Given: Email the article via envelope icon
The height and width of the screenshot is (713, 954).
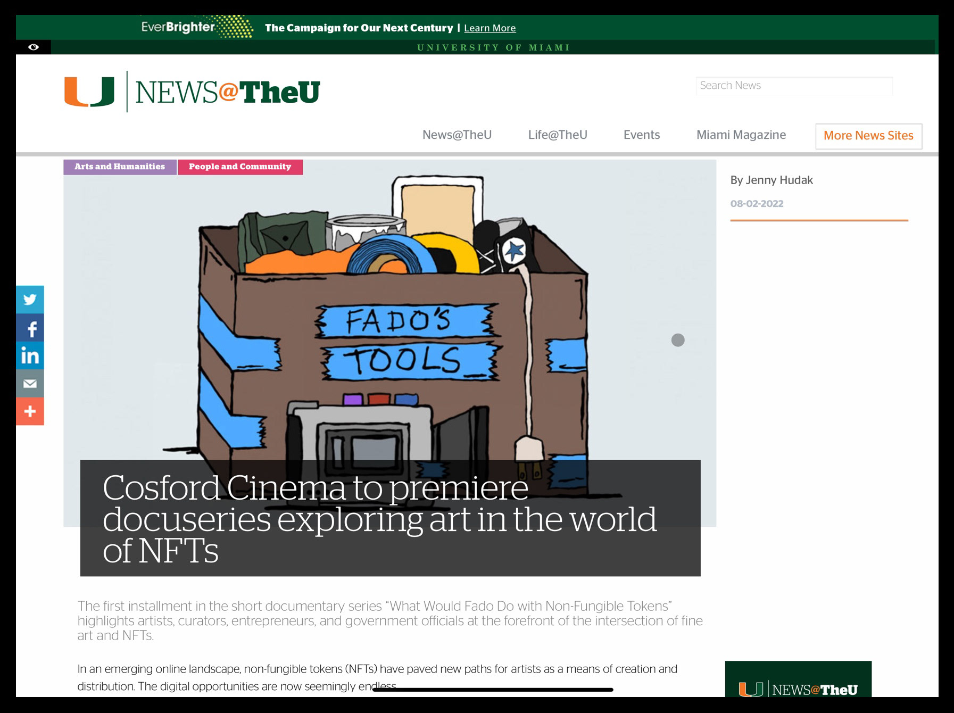Looking at the screenshot, I should click(x=30, y=384).
